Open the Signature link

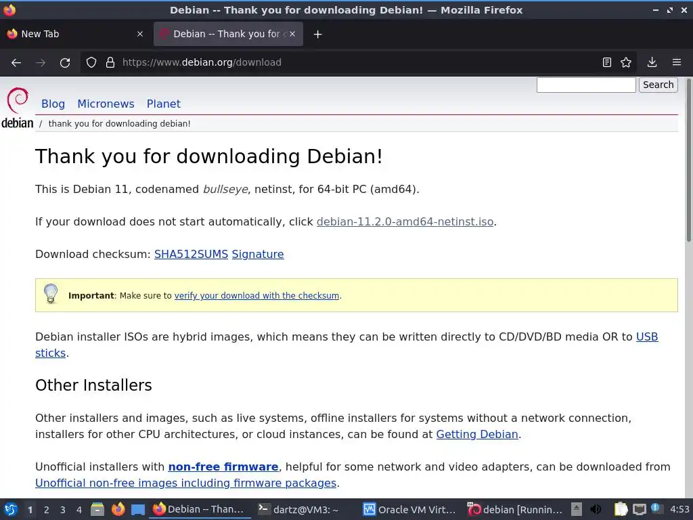pos(258,255)
